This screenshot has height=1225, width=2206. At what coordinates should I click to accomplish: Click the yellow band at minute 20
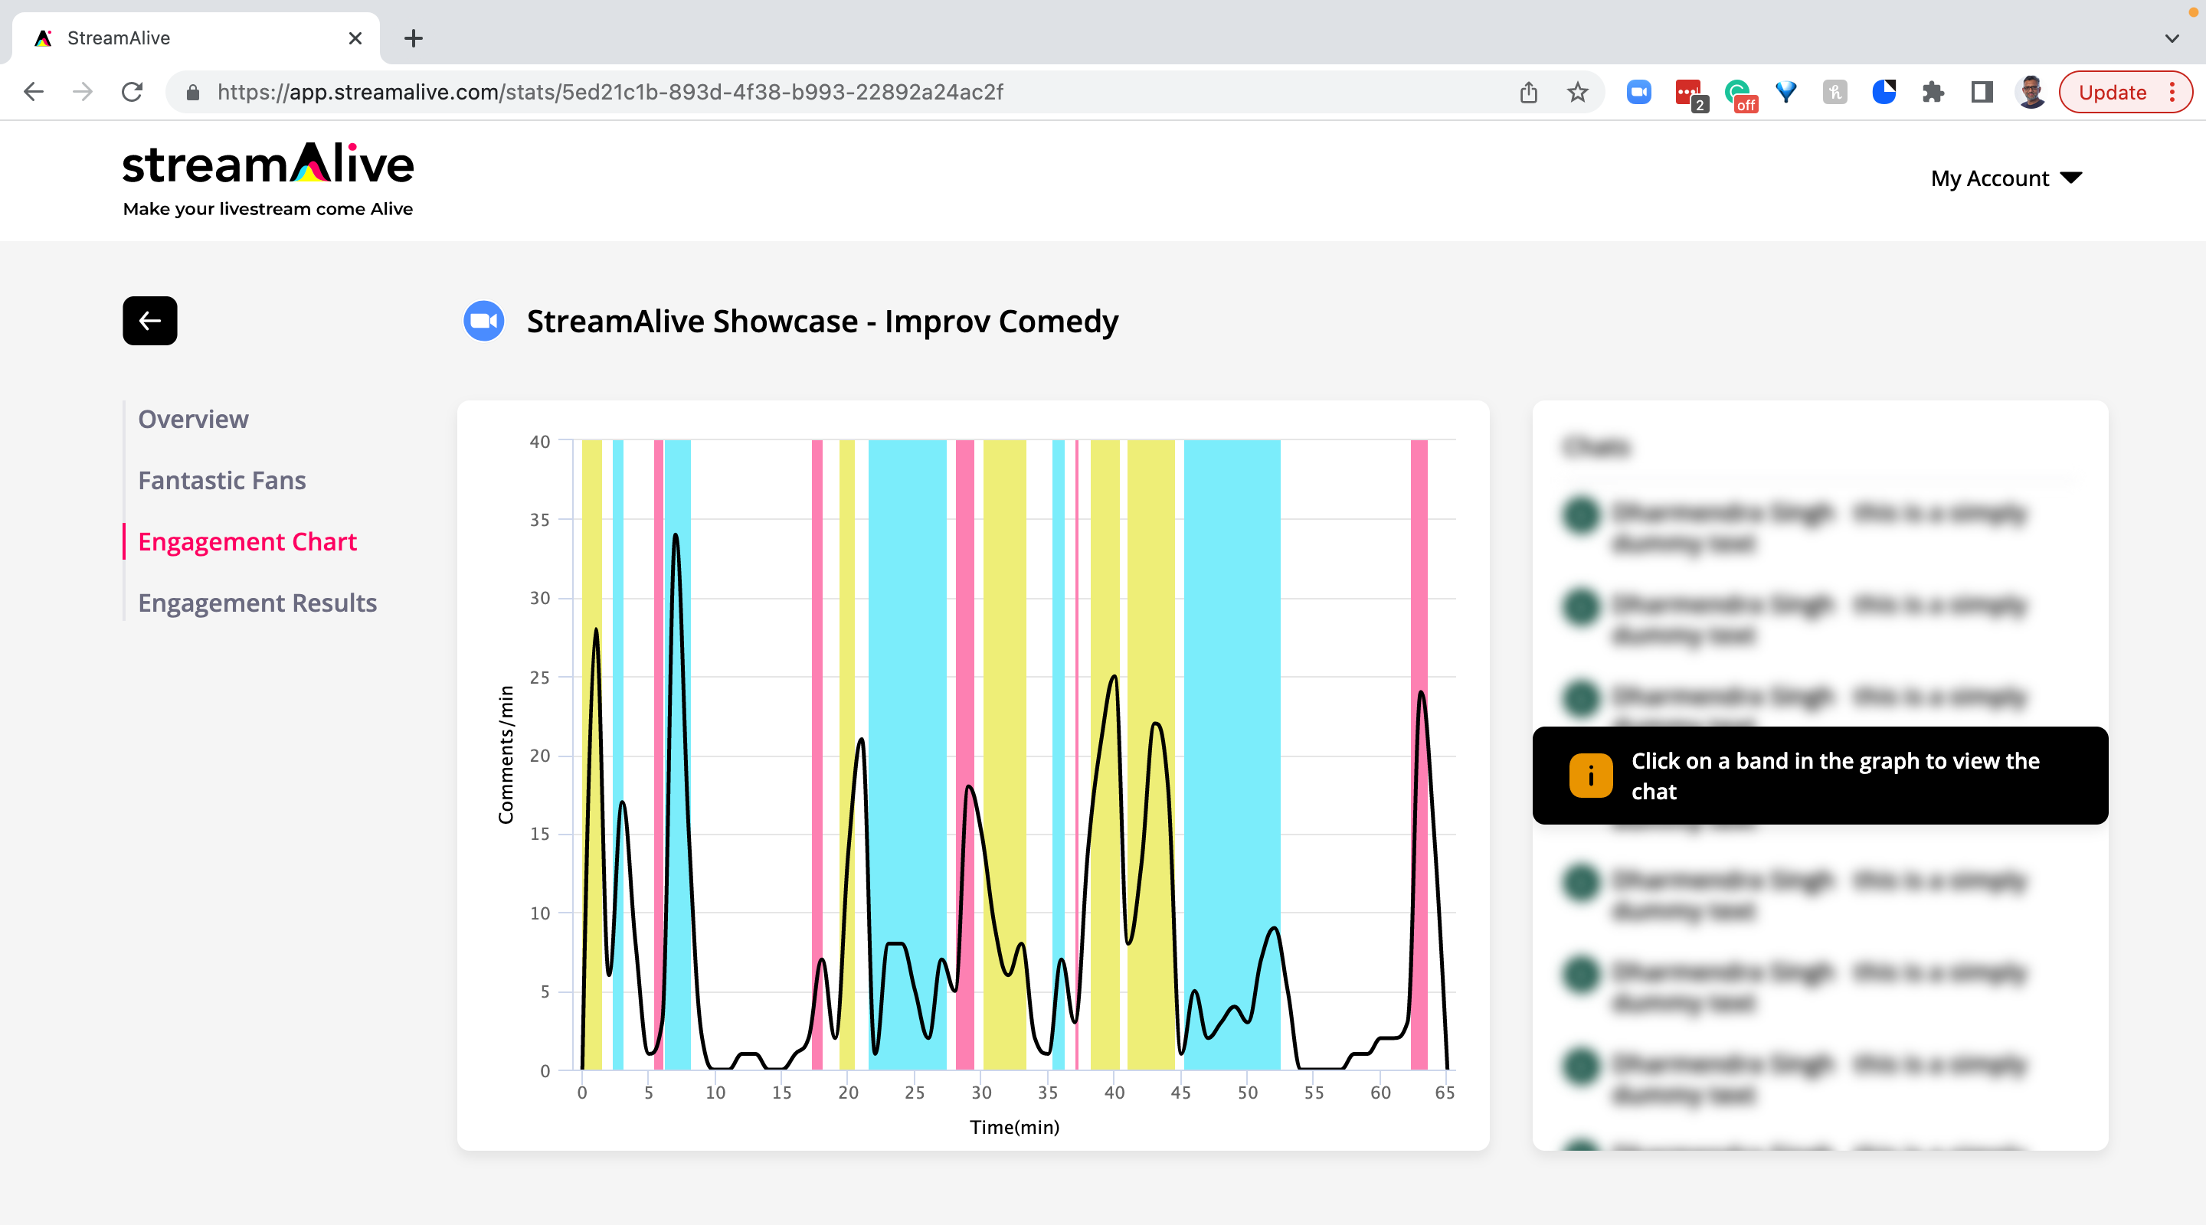click(847, 754)
